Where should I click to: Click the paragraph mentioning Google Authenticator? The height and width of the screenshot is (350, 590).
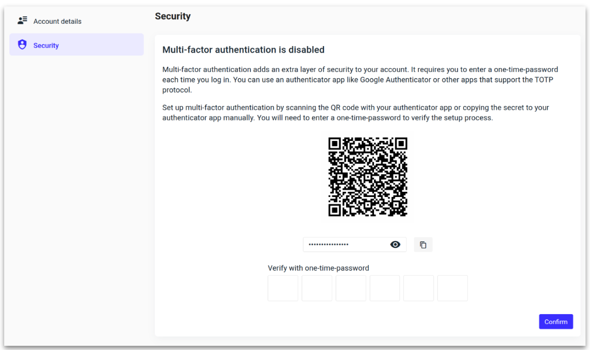pyautogui.click(x=360, y=80)
